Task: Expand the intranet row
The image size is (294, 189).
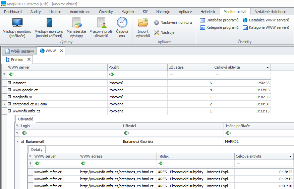Action: (x=9, y=83)
